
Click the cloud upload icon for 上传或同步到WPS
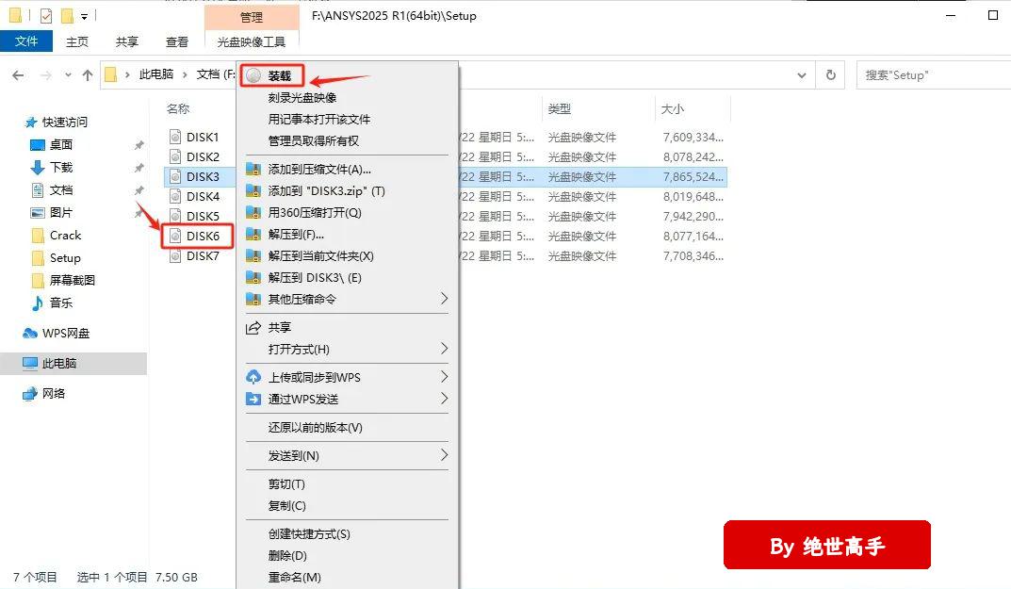[253, 377]
